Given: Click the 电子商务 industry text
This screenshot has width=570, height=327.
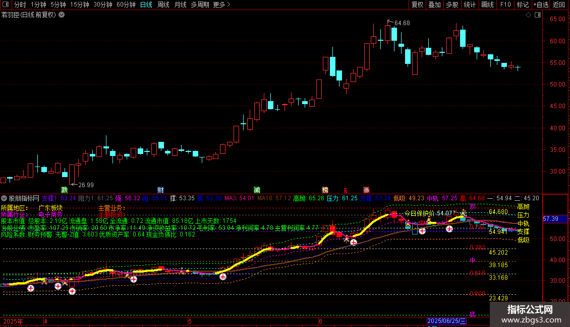Looking at the screenshot, I should tap(50, 215).
